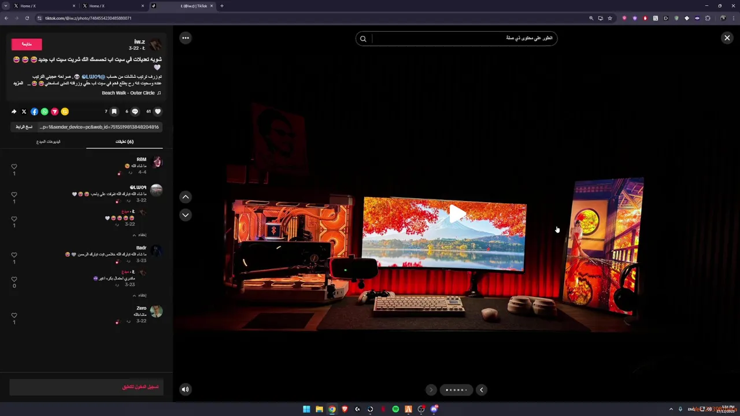The width and height of the screenshot is (740, 416).
Task: Open the Chrome three-dot menu
Action: 734,18
